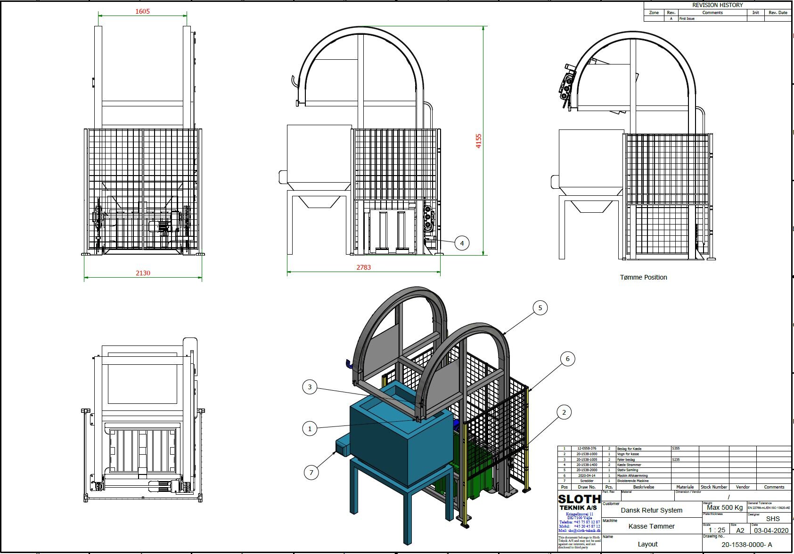Click balloon 4 on the side view
Image resolution: width=794 pixels, height=554 pixels.
click(x=462, y=243)
